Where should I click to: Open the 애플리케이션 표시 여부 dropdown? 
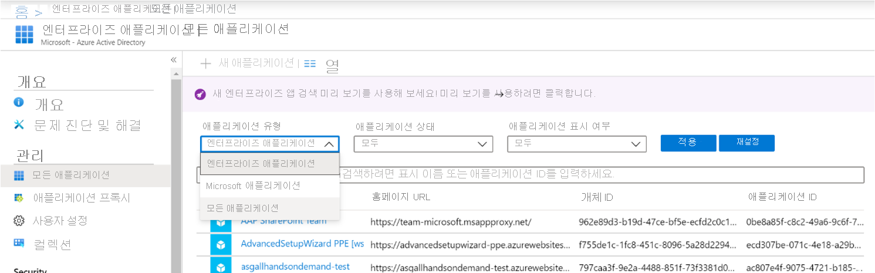point(577,143)
